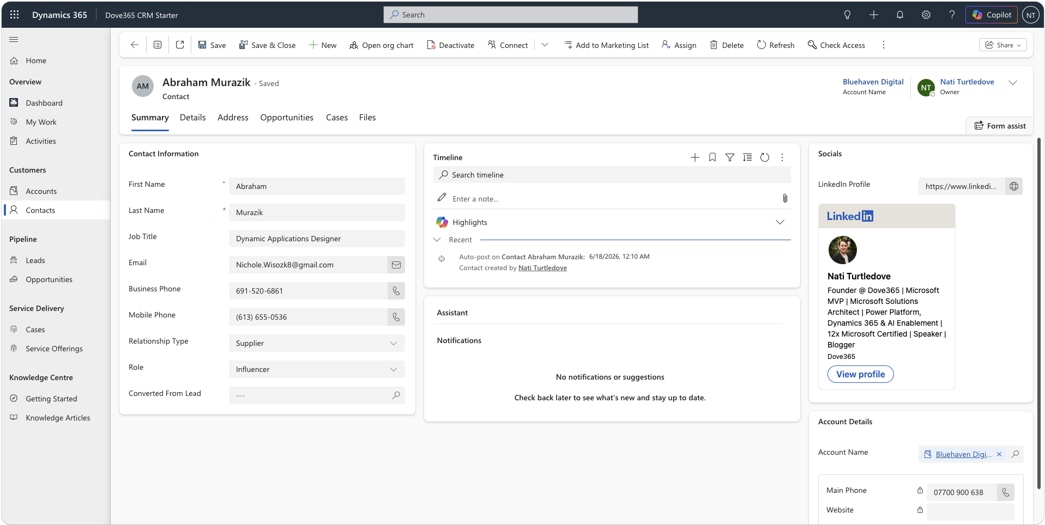Assign the contact record

[679, 45]
